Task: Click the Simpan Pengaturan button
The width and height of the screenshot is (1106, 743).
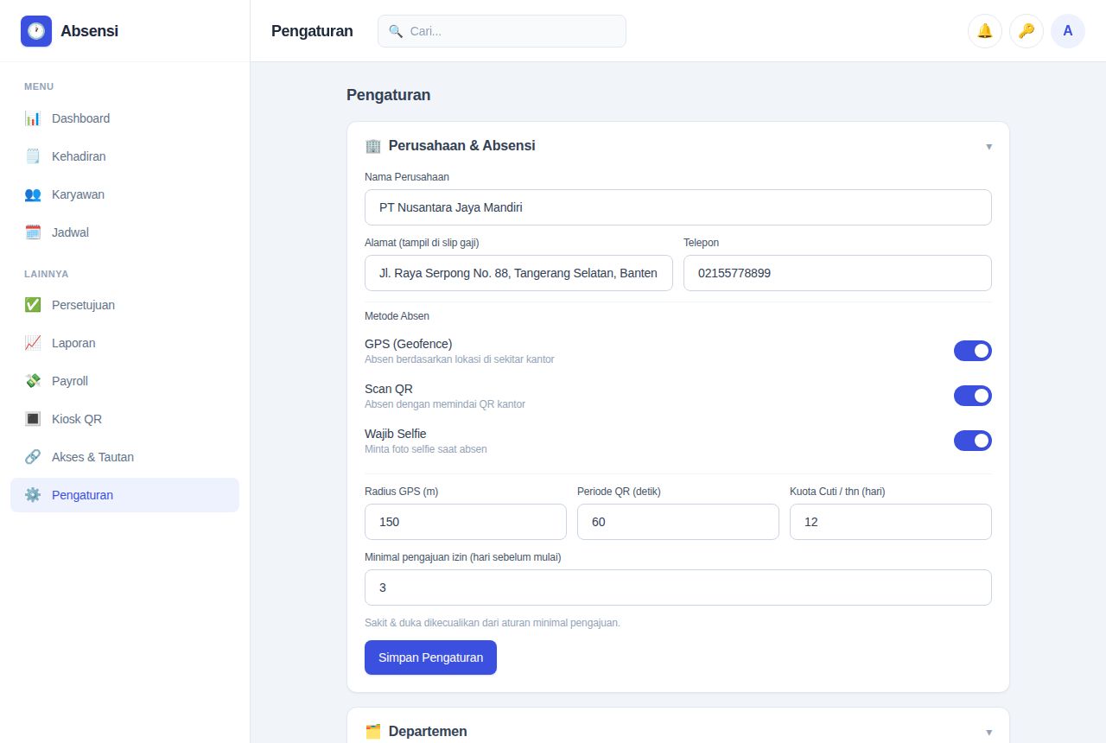Action: coord(430,657)
